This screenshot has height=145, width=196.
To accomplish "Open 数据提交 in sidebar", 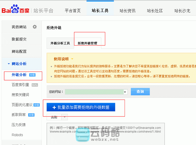I will pyautogui.click(x=19, y=39).
